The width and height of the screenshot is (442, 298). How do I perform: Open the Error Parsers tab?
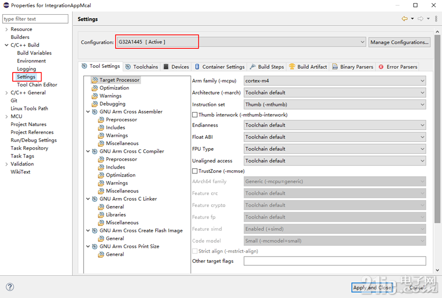pos(398,67)
